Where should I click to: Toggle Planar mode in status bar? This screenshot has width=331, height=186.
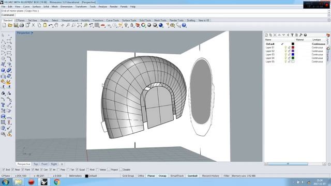(x=151, y=176)
